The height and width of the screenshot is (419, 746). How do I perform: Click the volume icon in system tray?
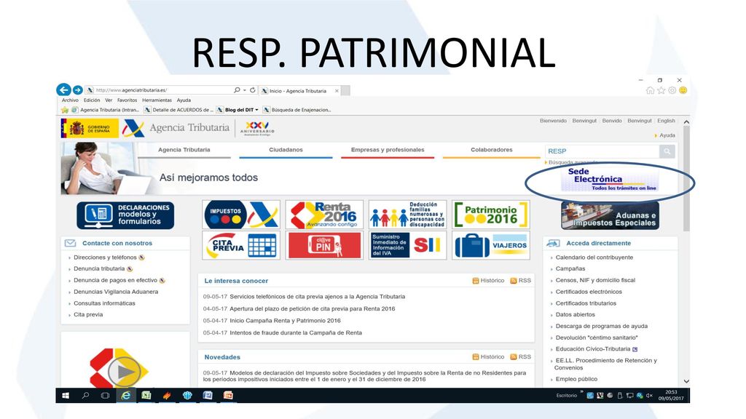pyautogui.click(x=649, y=395)
